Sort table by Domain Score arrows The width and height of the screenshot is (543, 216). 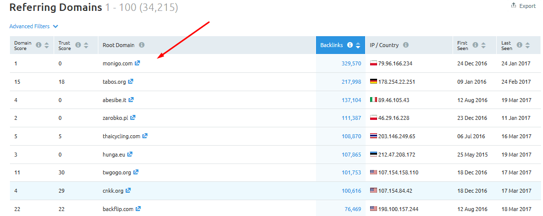47,45
